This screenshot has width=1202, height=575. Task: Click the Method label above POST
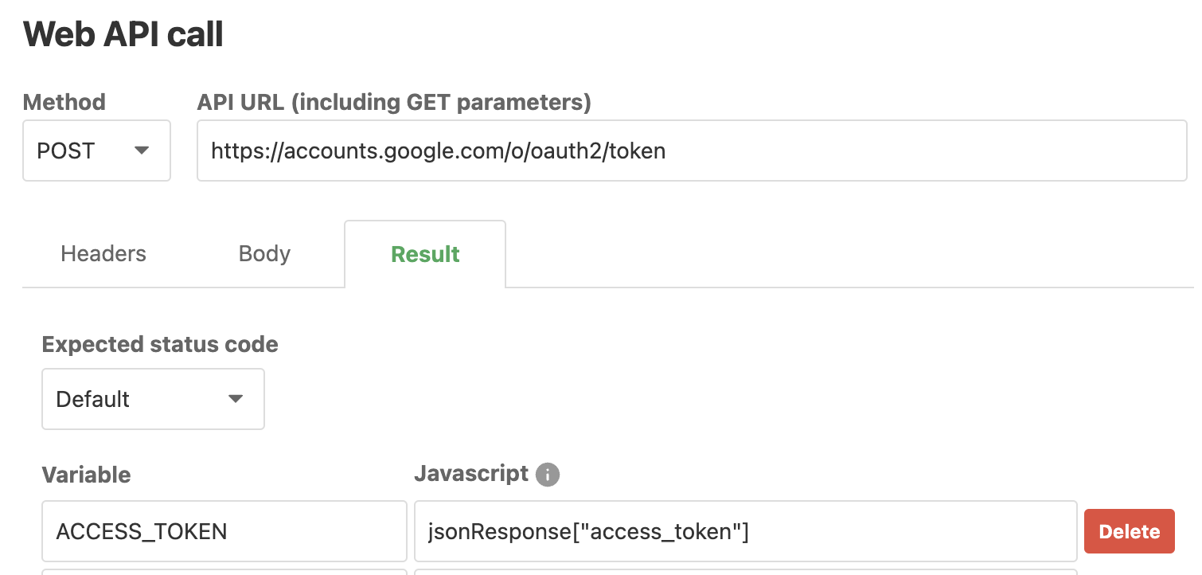pos(64,102)
